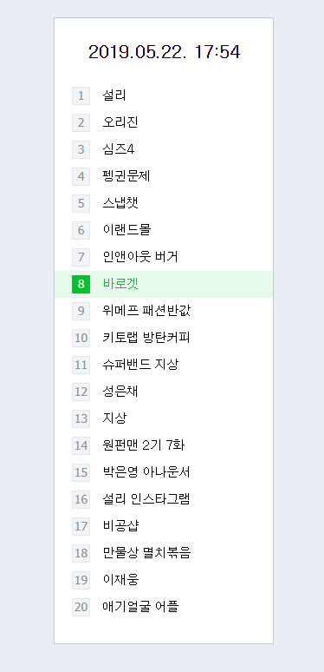Viewport: 324px width, 672px height.
Task: Click the 펭귄문제 keyword
Action: [x=126, y=176]
